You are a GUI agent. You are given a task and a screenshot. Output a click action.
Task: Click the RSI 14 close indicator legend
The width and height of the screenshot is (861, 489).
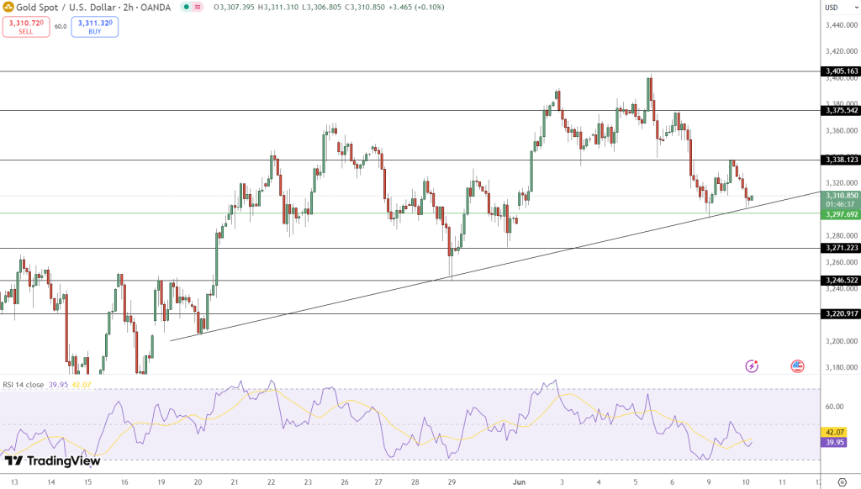pyautogui.click(x=23, y=385)
